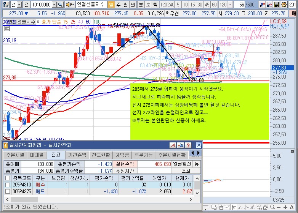
Task: Open the 기간손익 tab
Action: [x=77, y=155]
